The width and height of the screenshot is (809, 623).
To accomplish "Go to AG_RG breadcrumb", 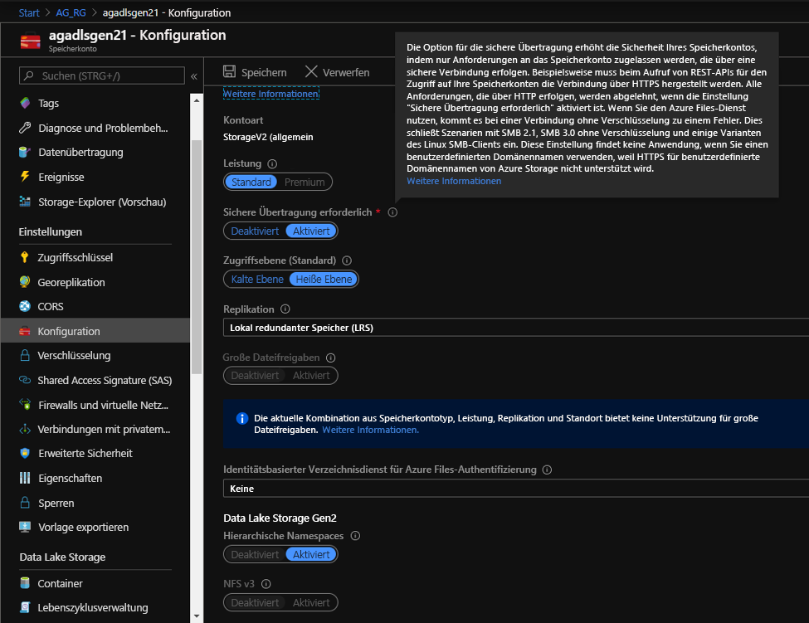I will click(71, 13).
